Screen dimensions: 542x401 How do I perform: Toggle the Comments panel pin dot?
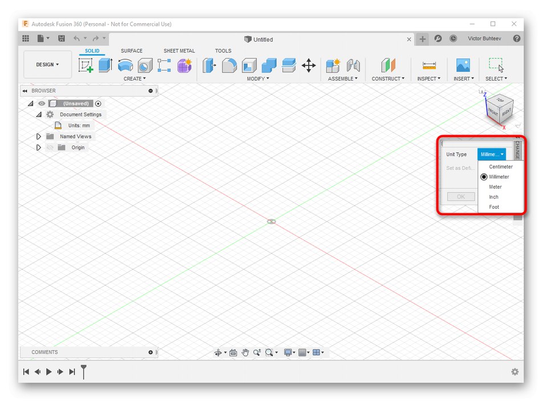click(151, 353)
